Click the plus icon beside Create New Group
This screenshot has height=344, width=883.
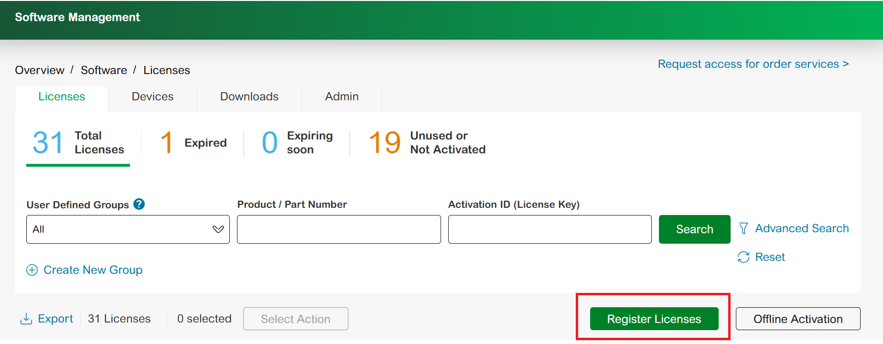[32, 270]
